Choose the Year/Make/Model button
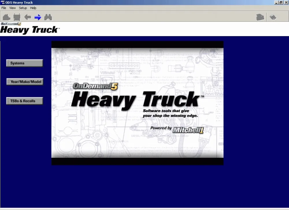The width and height of the screenshot is (289, 210). pos(25,82)
